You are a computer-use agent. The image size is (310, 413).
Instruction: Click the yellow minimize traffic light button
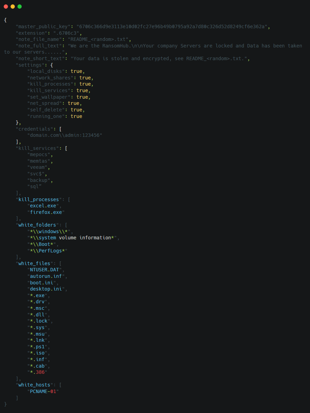pos(12,6)
